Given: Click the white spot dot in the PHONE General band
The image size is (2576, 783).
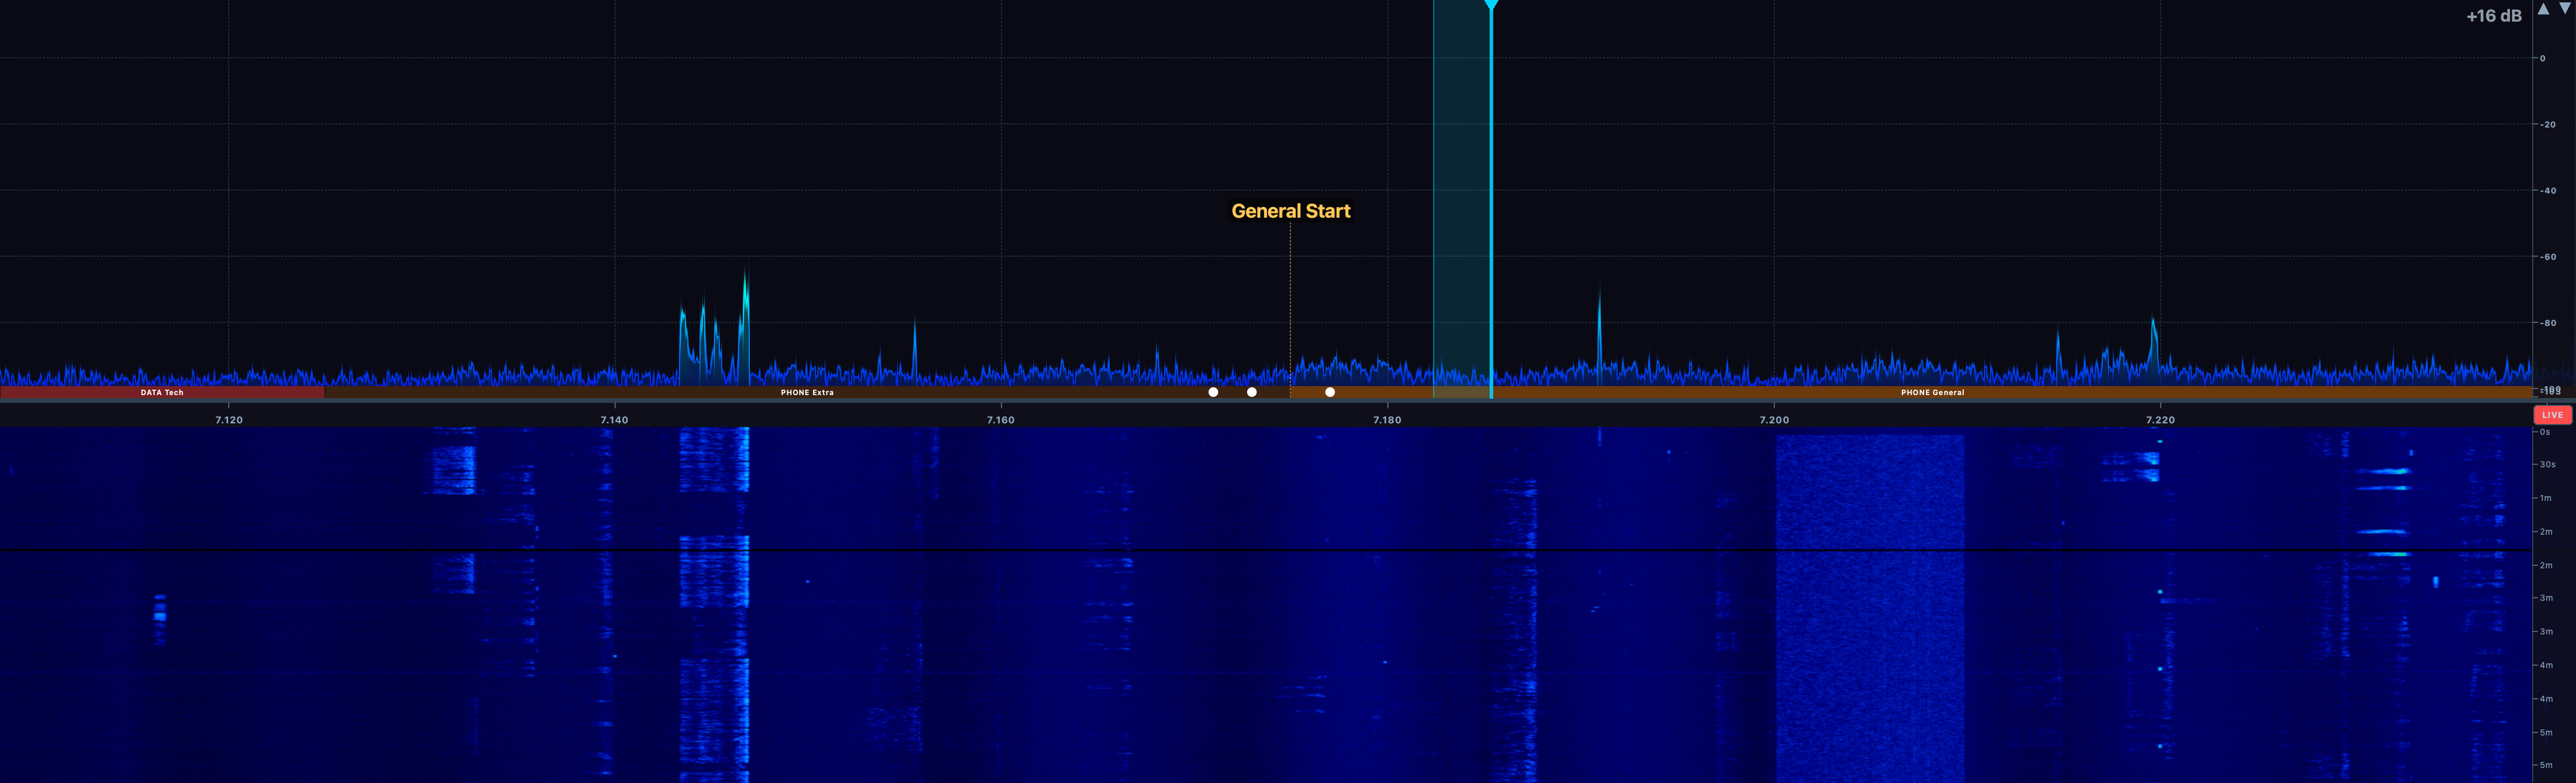Looking at the screenshot, I should (x=1330, y=393).
